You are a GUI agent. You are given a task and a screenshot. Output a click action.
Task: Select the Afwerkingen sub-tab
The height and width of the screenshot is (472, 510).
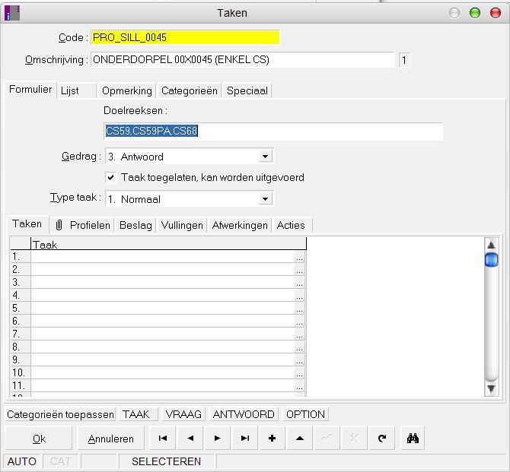[x=240, y=225]
